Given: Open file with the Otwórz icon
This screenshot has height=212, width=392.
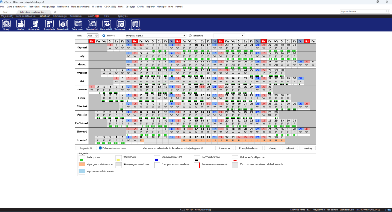Looking at the screenshot, I should pos(21,25).
